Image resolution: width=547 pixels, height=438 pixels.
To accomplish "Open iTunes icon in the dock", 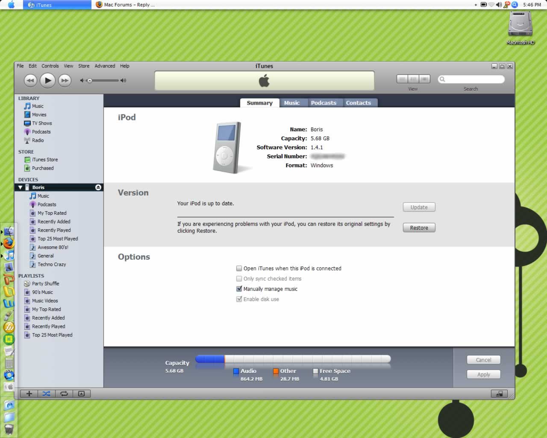I will click(9, 255).
